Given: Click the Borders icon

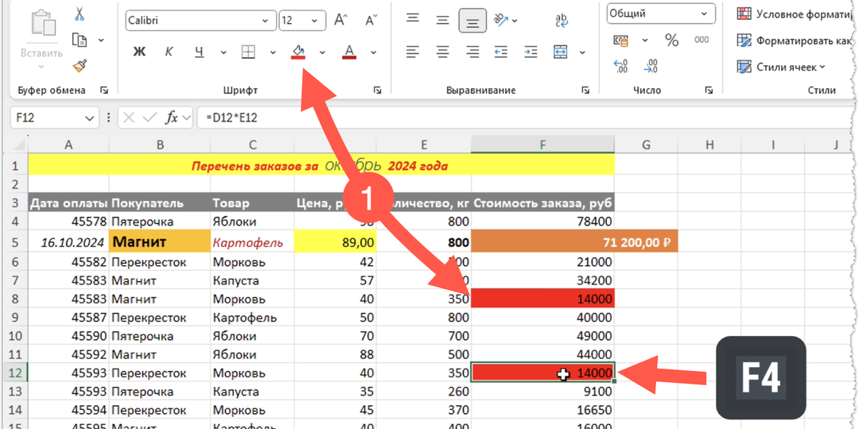Looking at the screenshot, I should coord(249,52).
